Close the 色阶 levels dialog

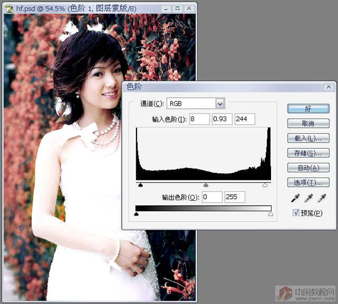(329, 87)
